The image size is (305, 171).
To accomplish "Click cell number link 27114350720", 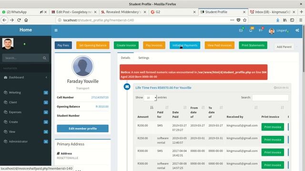I will 100,97.
